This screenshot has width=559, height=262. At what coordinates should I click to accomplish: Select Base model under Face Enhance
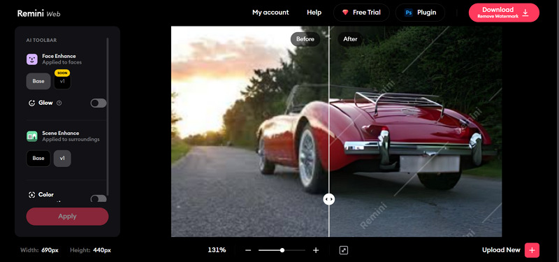38,81
